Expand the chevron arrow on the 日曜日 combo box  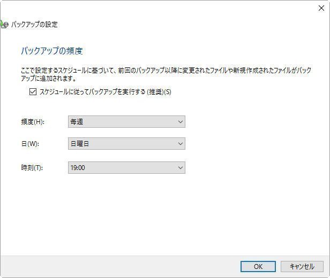pos(180,144)
